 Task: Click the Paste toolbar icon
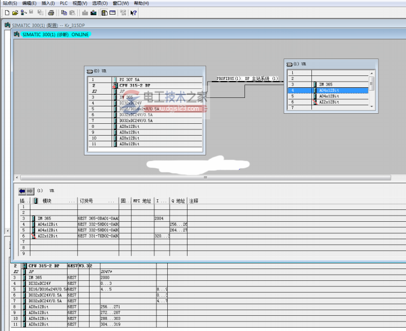(72, 13)
